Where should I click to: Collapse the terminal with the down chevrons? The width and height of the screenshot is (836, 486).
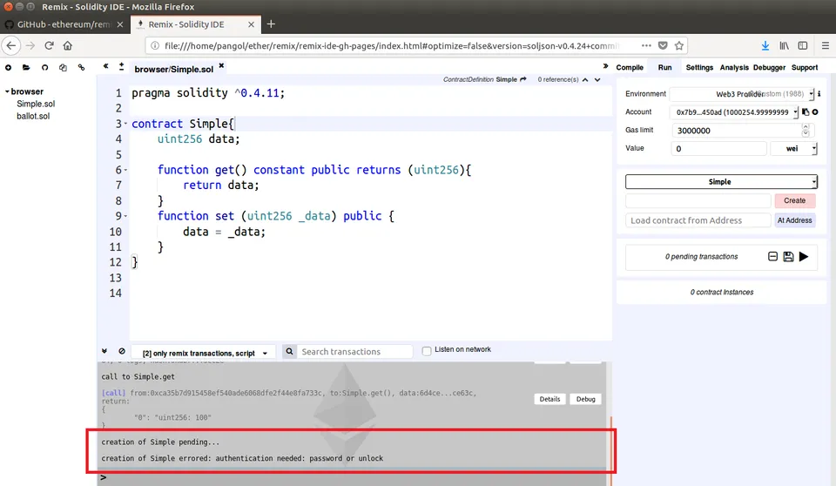coord(104,351)
